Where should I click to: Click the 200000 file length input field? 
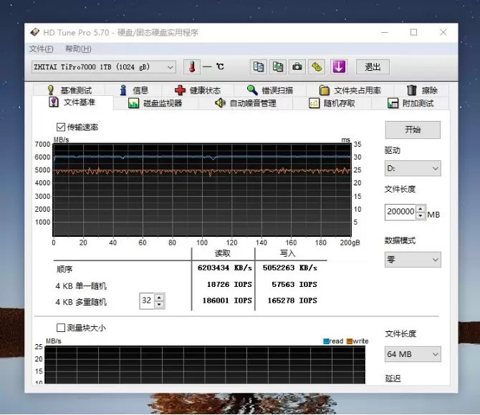[x=400, y=212]
